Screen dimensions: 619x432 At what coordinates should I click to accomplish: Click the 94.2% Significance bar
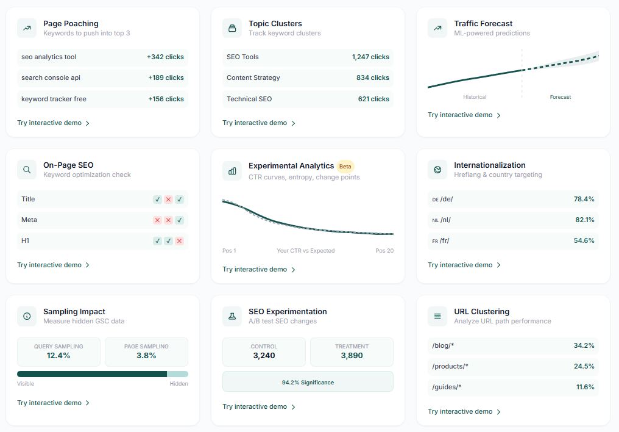(308, 382)
